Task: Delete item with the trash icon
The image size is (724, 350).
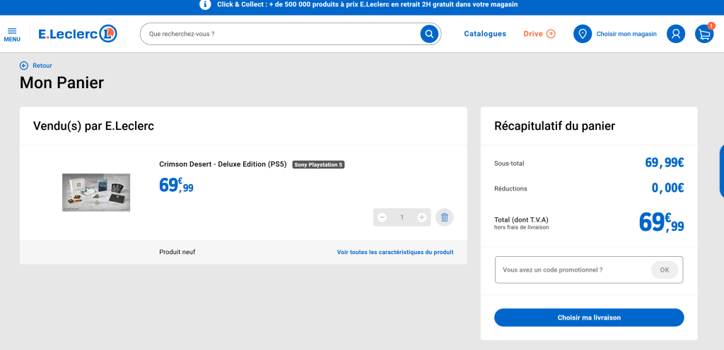Action: pyautogui.click(x=444, y=217)
